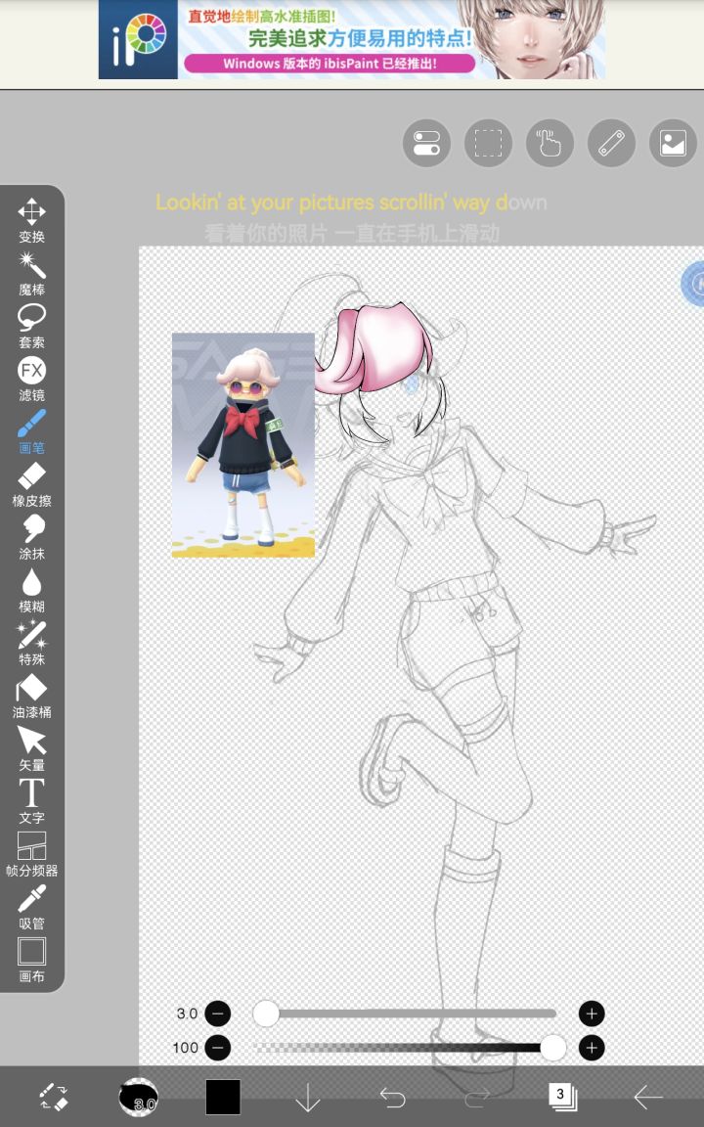Toggle the view settings switch icon
704x1127 pixels.
click(426, 143)
